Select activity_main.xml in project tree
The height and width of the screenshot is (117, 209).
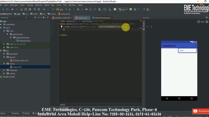pos(19,60)
